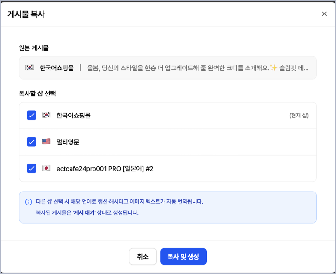Click the '게시 대기' status notice line

coord(87,212)
